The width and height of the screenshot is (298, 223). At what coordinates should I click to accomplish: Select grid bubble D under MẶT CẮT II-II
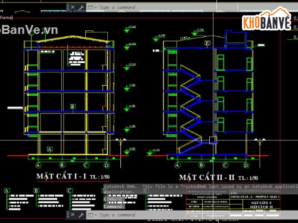[x=246, y=165]
